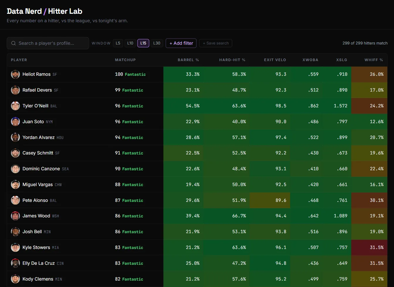Sort by Barrel % column header
This screenshot has height=287, width=394.
[188, 60]
